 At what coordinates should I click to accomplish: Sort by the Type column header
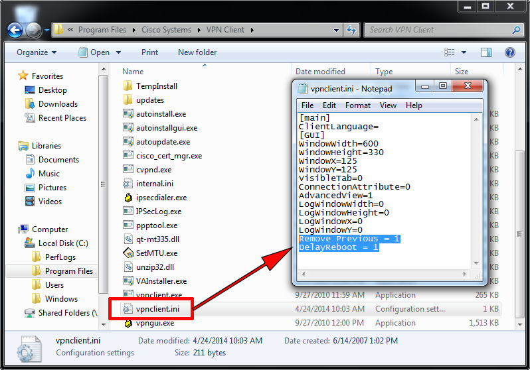pyautogui.click(x=384, y=72)
